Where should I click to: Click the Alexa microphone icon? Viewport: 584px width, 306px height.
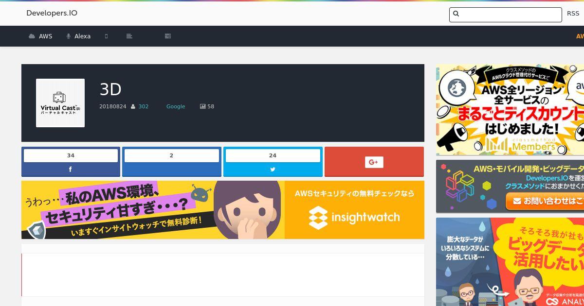click(x=69, y=36)
